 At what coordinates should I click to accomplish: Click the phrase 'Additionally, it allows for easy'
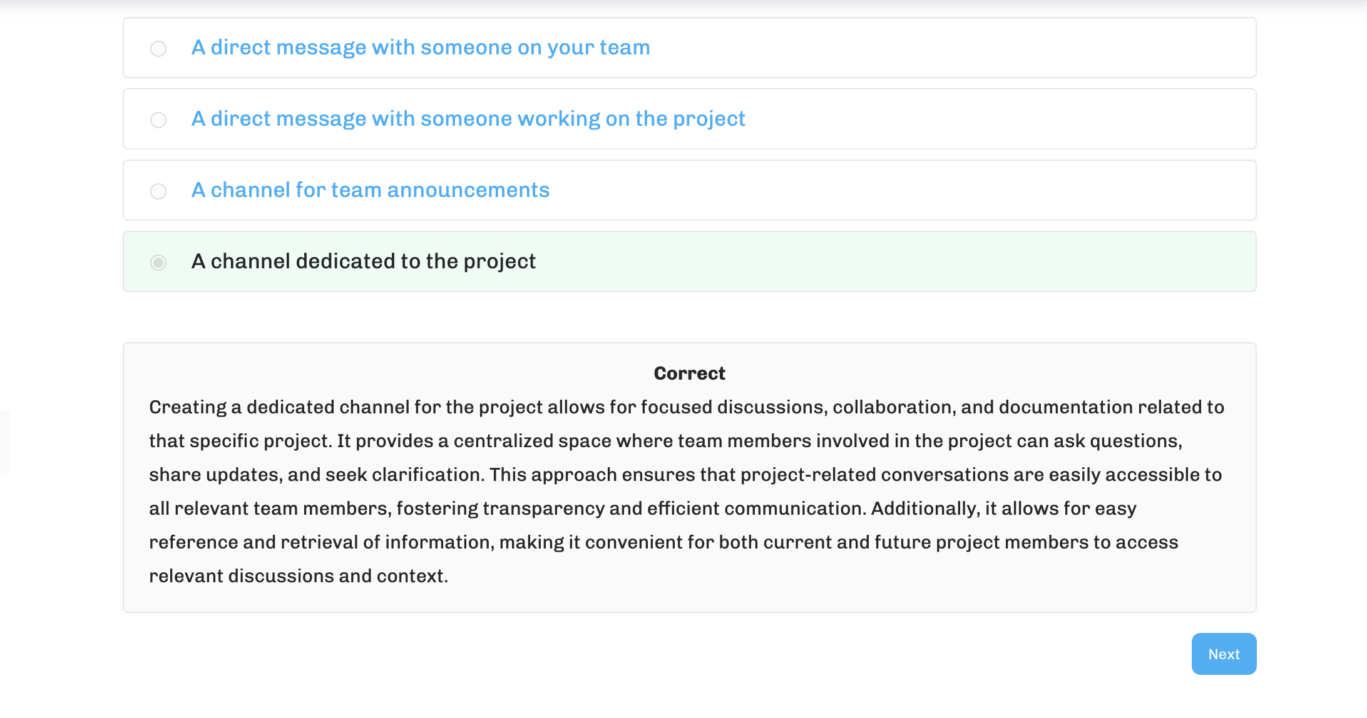(x=1004, y=508)
